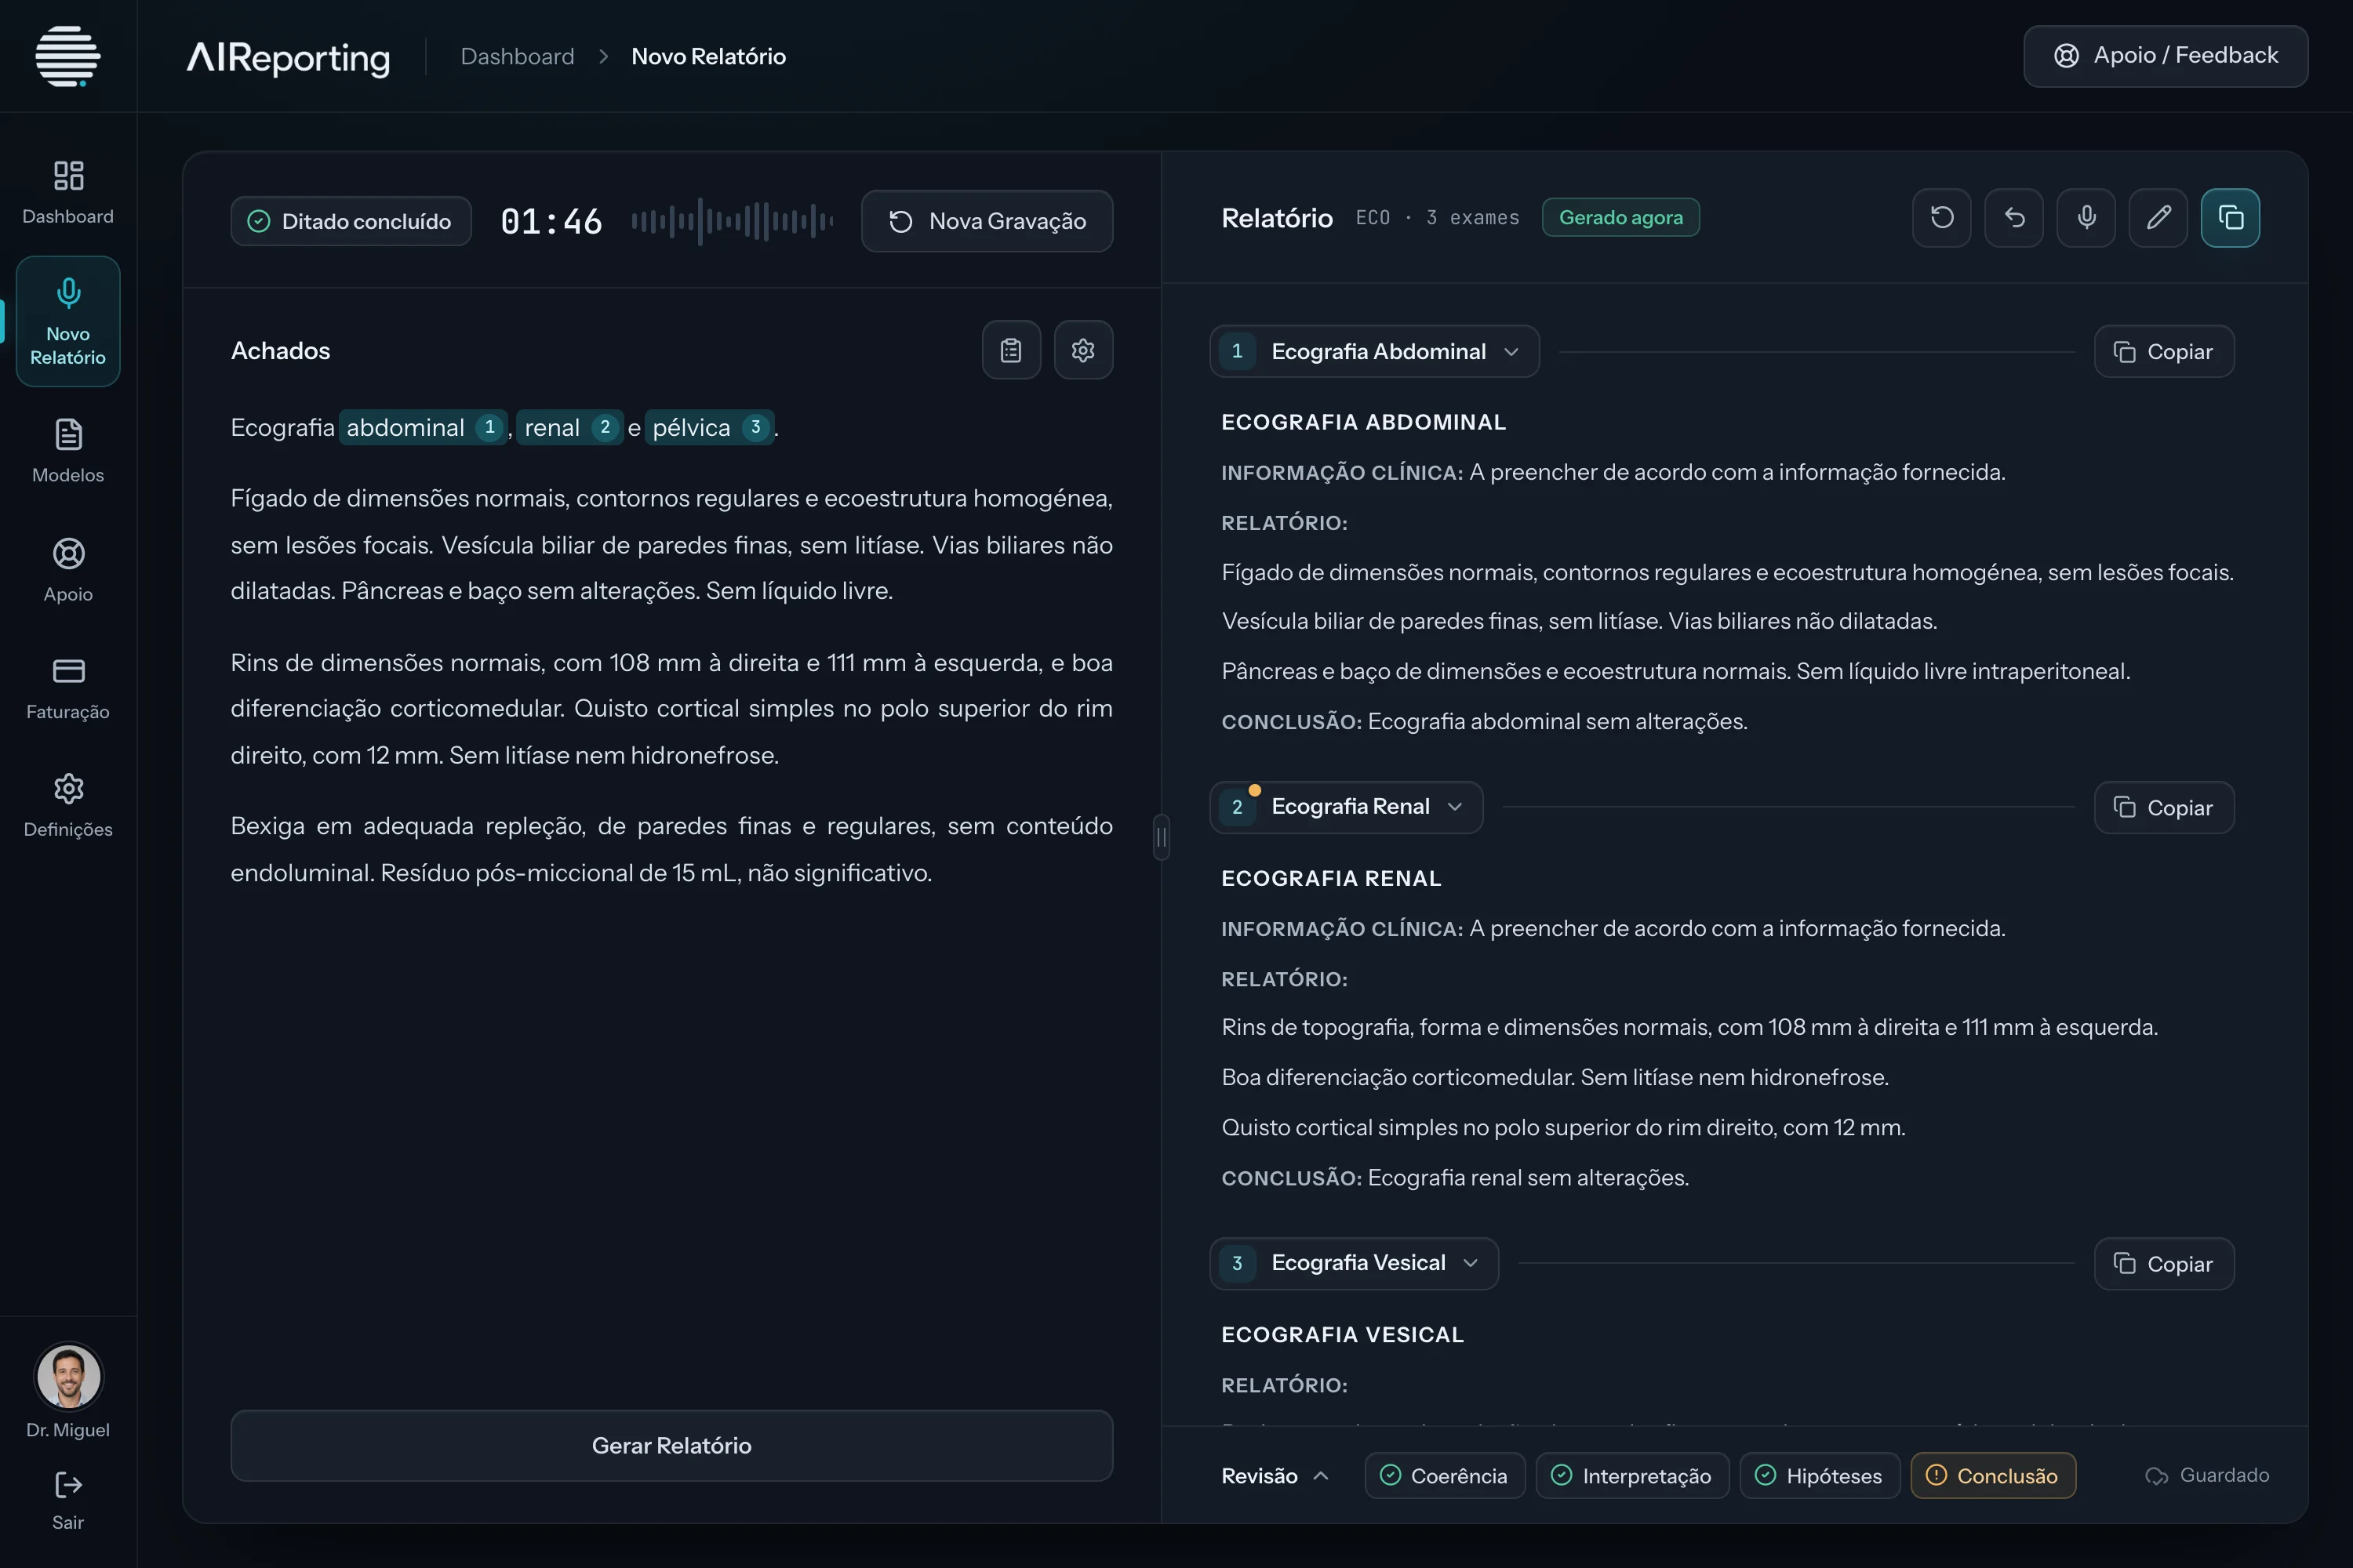
Task: Click the Relatório panel title
Action: (1278, 217)
